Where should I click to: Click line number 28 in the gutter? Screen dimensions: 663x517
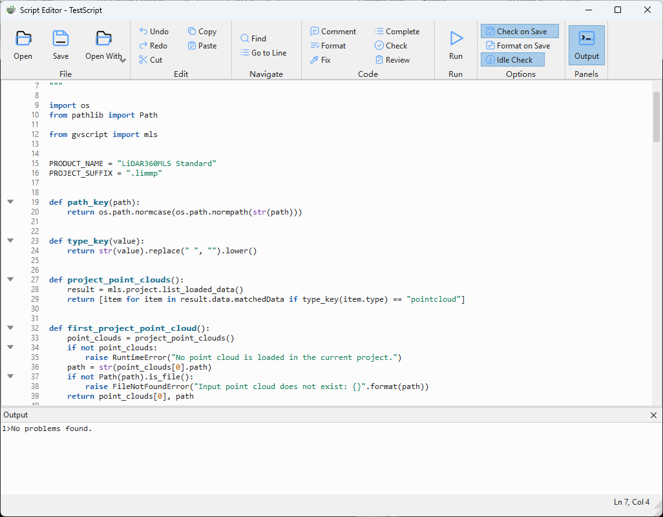pyautogui.click(x=35, y=290)
